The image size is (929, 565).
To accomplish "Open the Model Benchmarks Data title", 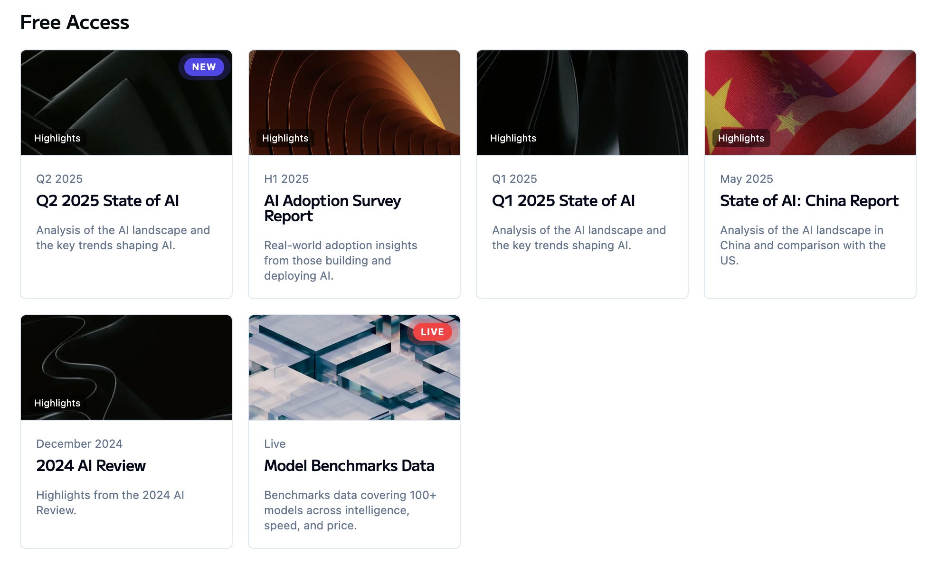I will click(x=349, y=466).
